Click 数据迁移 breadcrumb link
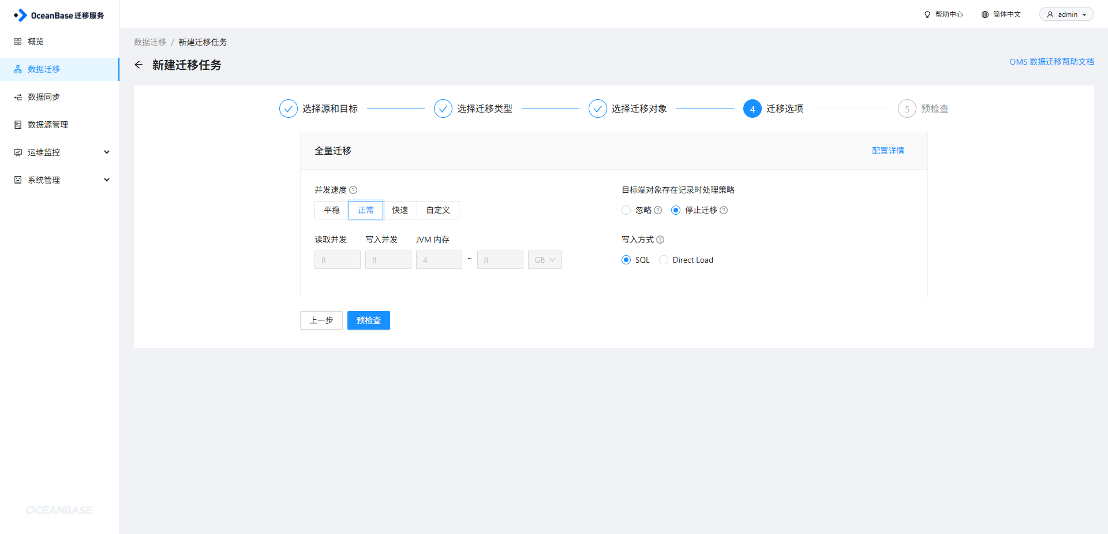Image resolution: width=1108 pixels, height=534 pixels. click(150, 42)
